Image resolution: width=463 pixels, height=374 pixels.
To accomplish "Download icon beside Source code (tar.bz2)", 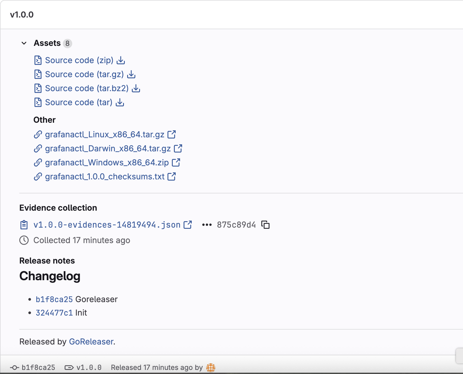I will pos(136,89).
